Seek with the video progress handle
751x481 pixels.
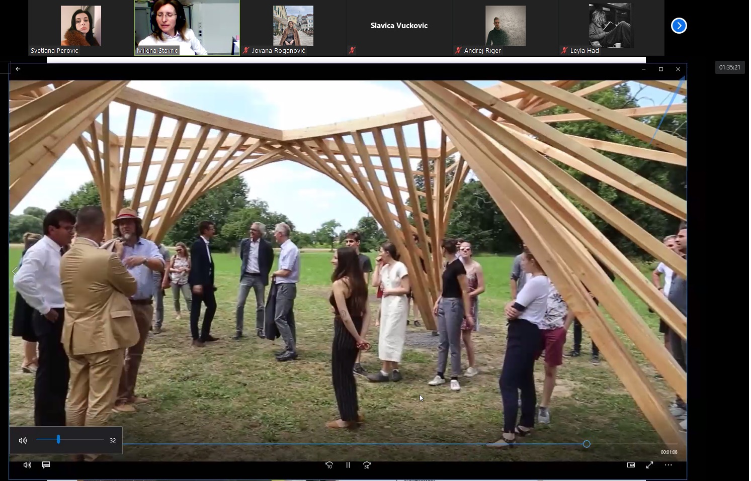click(x=587, y=444)
